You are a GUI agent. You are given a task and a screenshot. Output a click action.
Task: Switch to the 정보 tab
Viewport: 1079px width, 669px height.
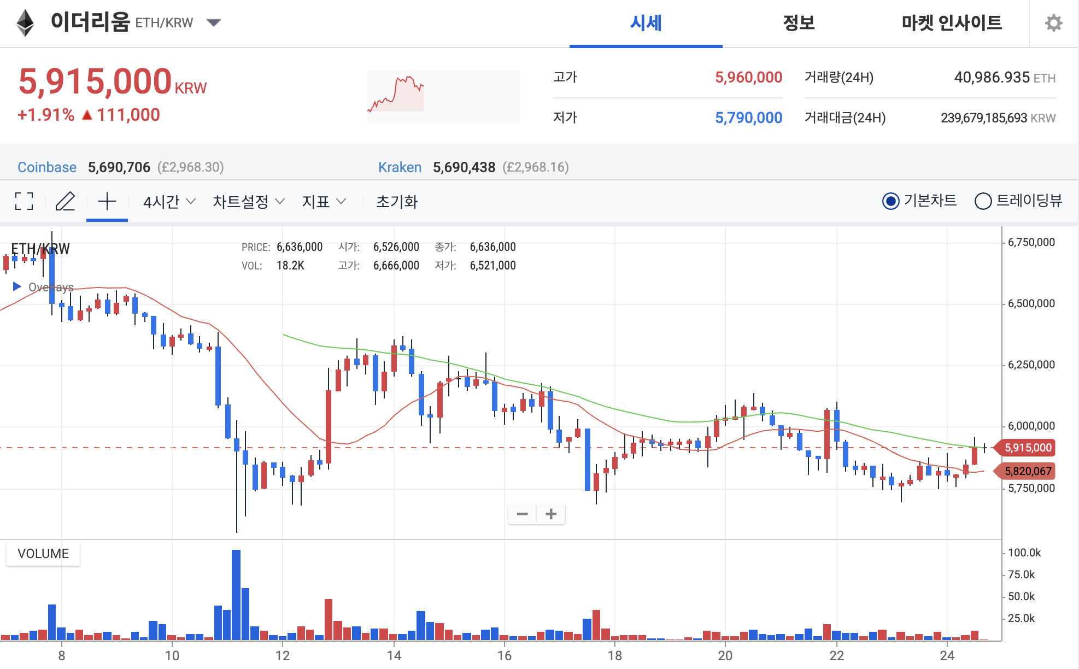799,23
